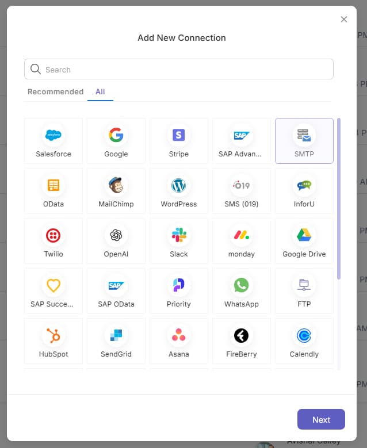Pick the monday connector
Screen dimensions: 367x448
pos(242,241)
